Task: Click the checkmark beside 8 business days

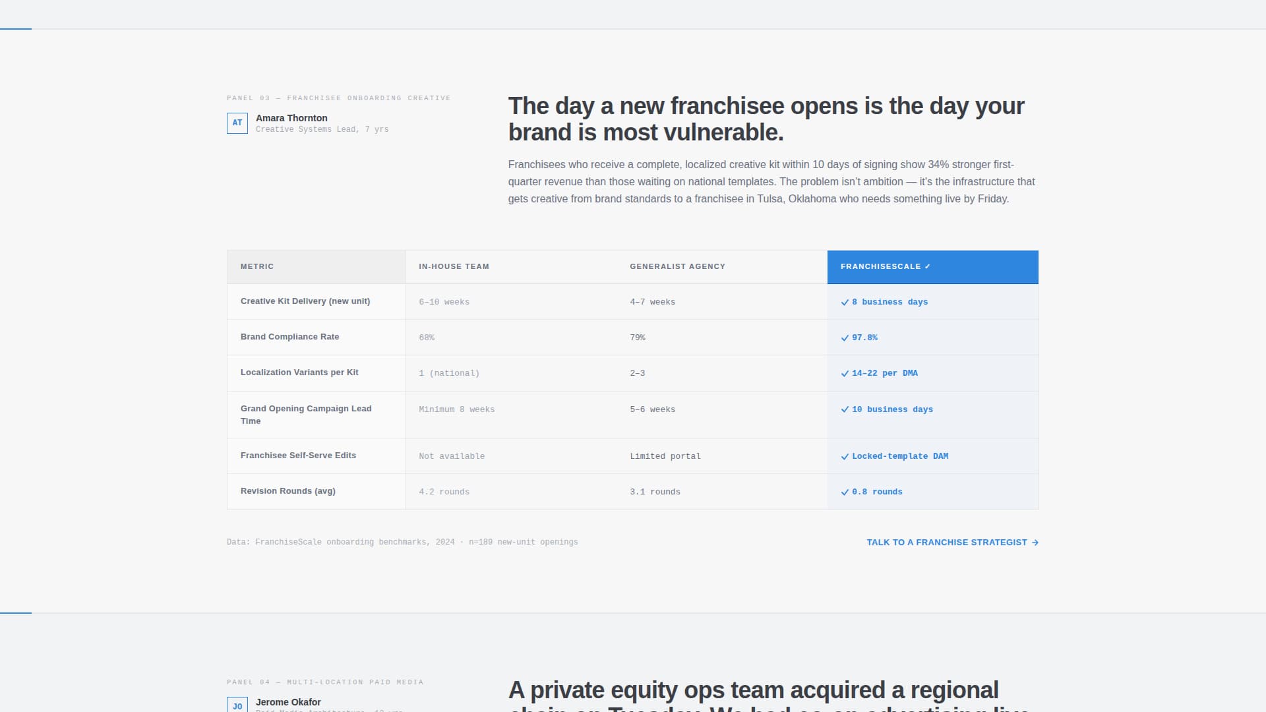Action: click(845, 302)
